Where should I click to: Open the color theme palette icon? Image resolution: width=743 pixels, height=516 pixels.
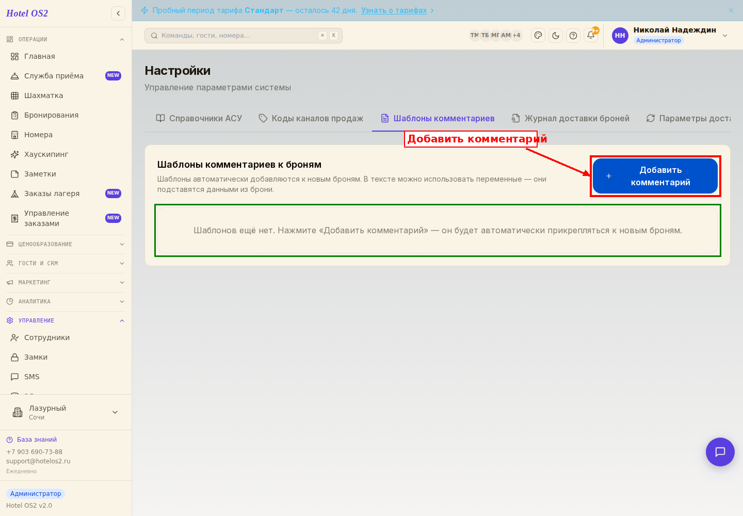[x=538, y=36]
